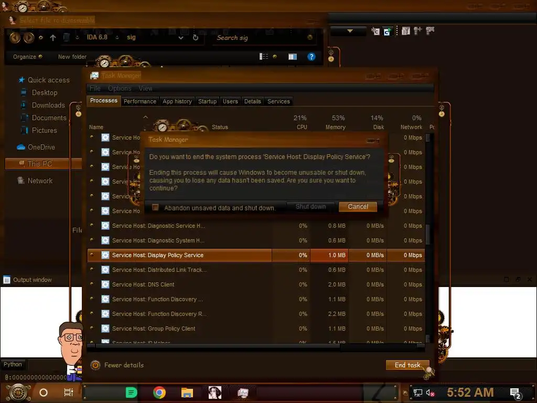537x403 pixels.
Task: Open the Organize menu in file dialog
Action: click(x=27, y=57)
